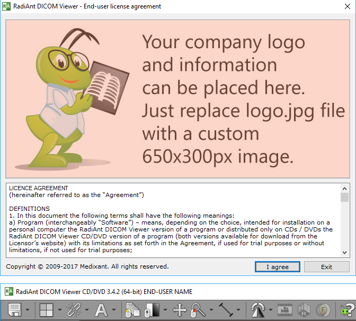
Task: Click the image fusion F icon
Action: (323, 310)
